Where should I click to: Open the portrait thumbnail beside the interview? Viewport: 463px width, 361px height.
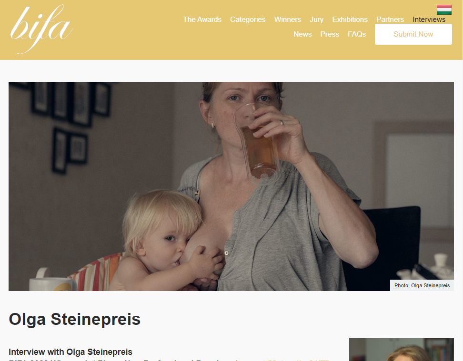click(401, 350)
